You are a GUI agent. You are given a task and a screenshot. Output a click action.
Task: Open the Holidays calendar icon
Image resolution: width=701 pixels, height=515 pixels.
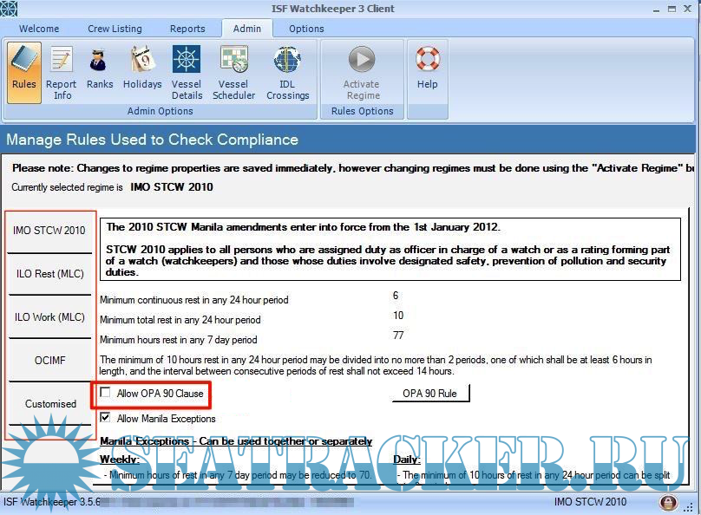tap(142, 69)
